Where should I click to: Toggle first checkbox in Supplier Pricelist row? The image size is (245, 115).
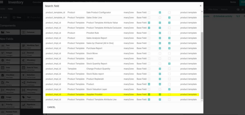pyautogui.click(x=149, y=95)
